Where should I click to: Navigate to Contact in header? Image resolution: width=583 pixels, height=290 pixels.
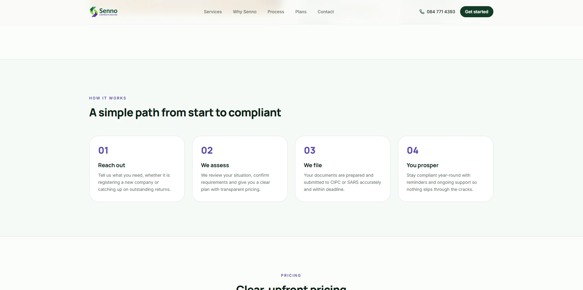click(x=326, y=12)
